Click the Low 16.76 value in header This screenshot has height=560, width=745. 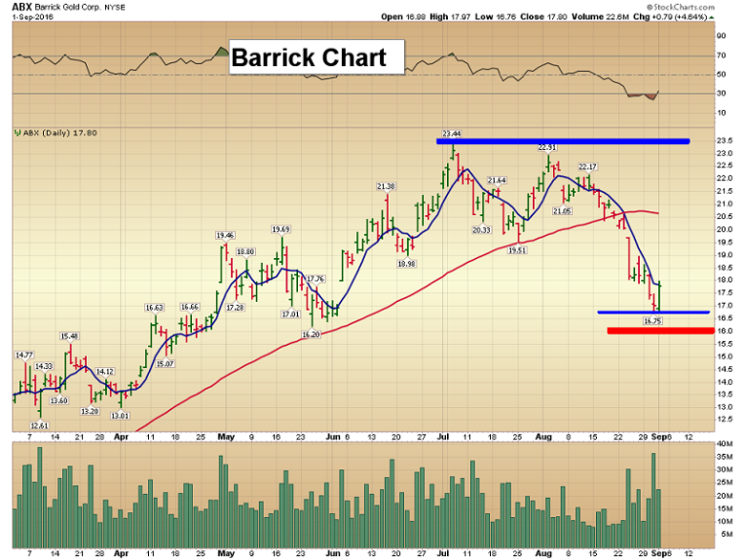coord(495,18)
